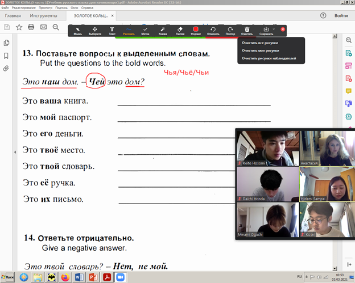Choose the Text annotation tool
The height and width of the screenshot is (283, 355).
[x=112, y=30]
